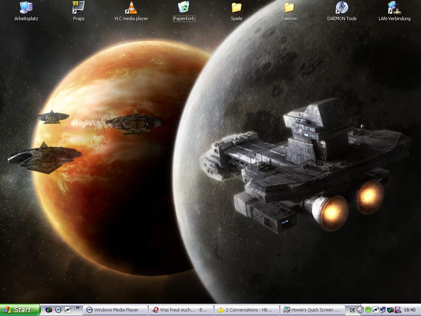
Task: Launch Windows Media Player from quick launch
Action: click(58, 310)
